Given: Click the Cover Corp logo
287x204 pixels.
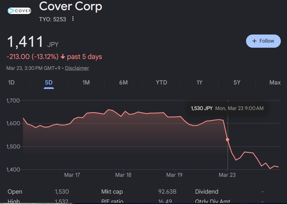Looking at the screenshot, I should (19, 11).
